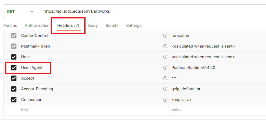The image size is (266, 120).
Task: Switch to the Params tab
Action: [10, 26]
